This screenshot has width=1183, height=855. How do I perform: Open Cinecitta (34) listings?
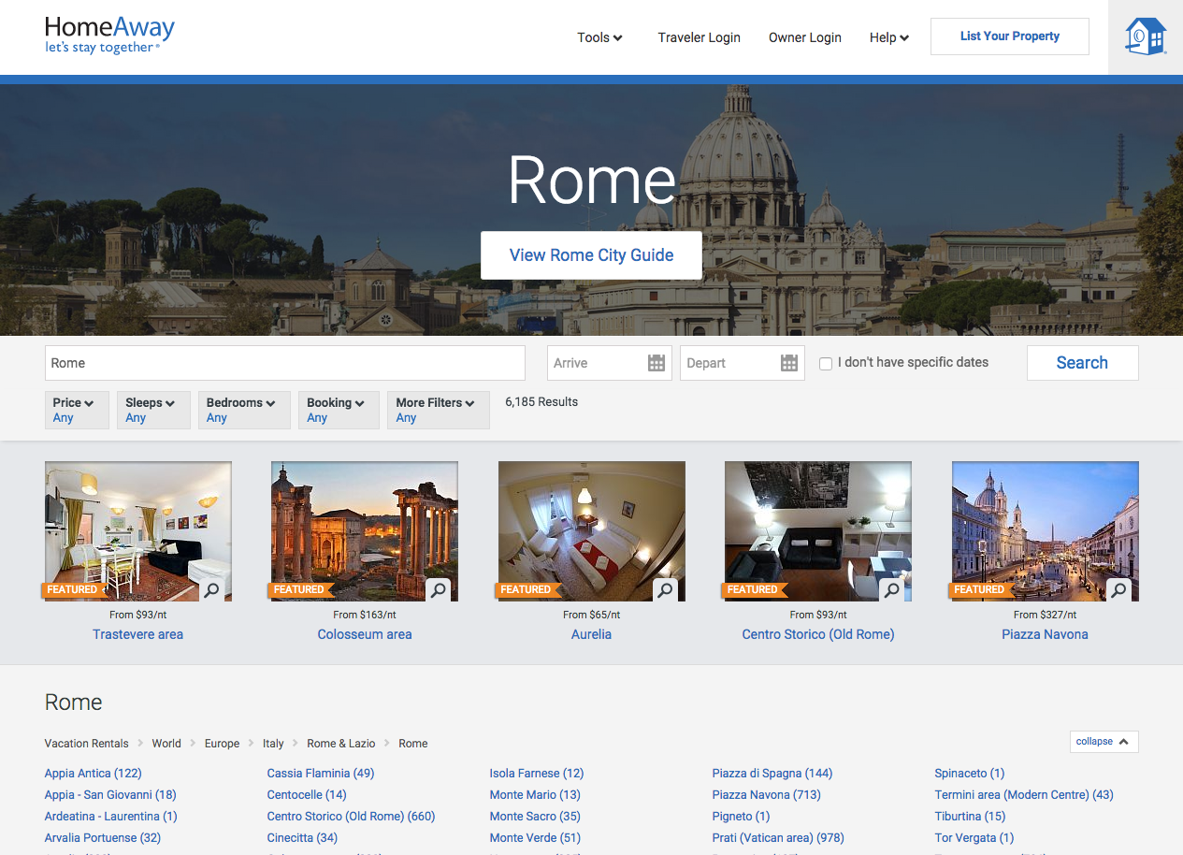point(303,838)
